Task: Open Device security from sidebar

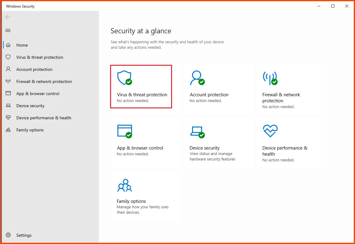Action: point(30,106)
